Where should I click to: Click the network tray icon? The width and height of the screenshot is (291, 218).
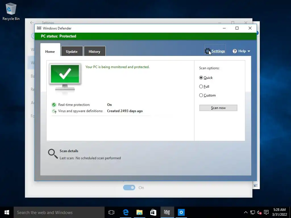[253, 212]
